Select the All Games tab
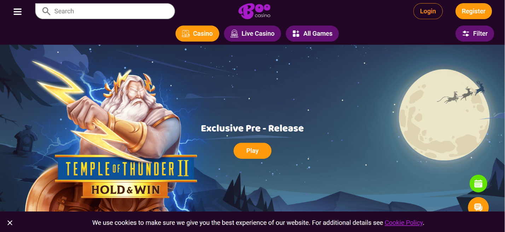The image size is (505, 232). [312, 34]
